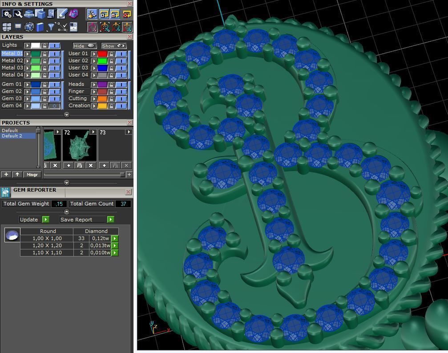The width and height of the screenshot is (448, 353).
Task: Collapse the Layers panel round arrow
Action: pyautogui.click(x=67, y=115)
